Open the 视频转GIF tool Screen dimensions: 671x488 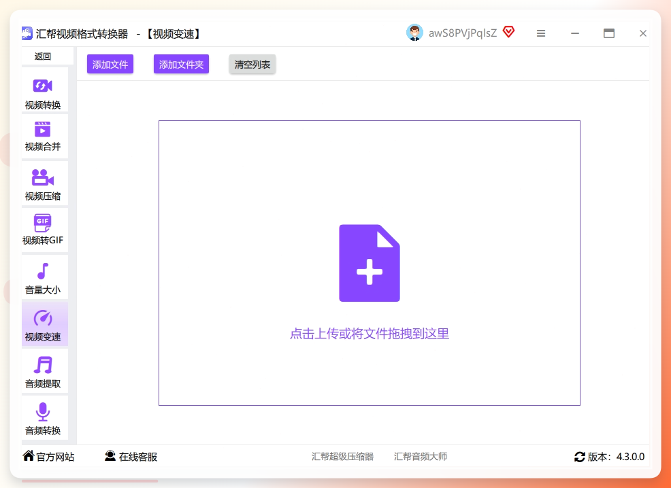coord(44,230)
